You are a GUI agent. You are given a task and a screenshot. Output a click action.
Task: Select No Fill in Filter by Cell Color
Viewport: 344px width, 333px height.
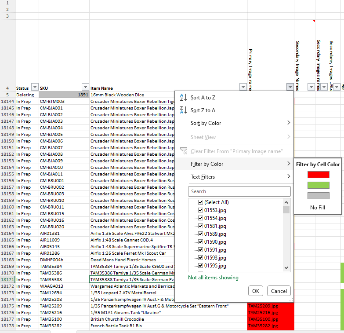coord(318,207)
